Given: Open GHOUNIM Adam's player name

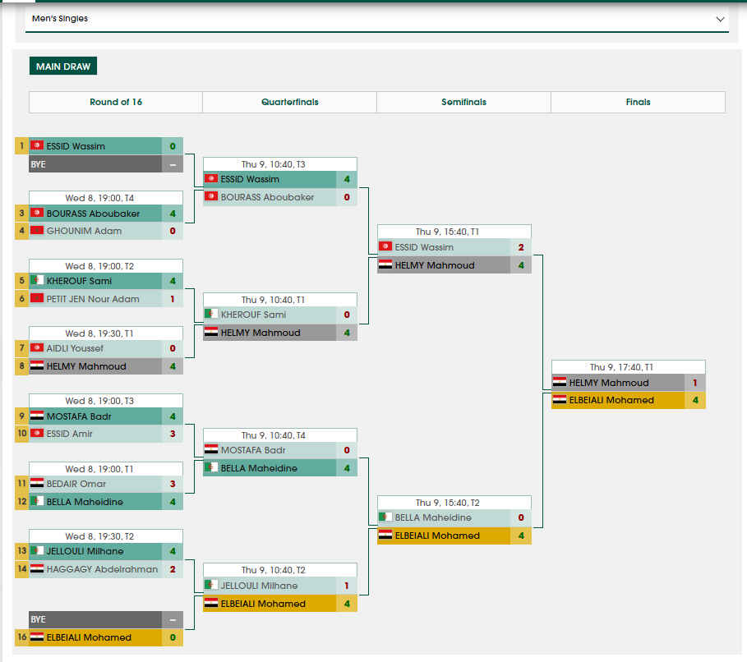Looking at the screenshot, I should (84, 231).
